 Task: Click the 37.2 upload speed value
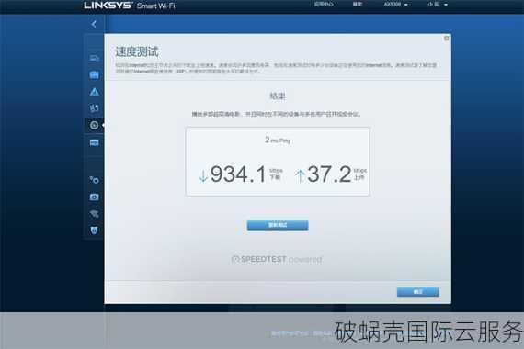coord(329,174)
